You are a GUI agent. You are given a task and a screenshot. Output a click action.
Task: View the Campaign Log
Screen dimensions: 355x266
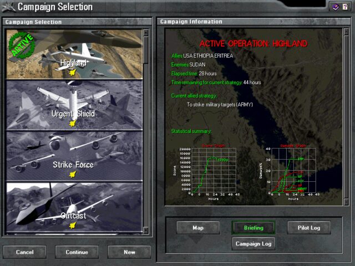point(253,243)
